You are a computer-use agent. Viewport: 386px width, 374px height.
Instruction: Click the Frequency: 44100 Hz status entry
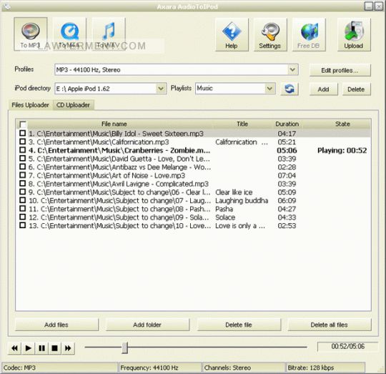click(160, 368)
